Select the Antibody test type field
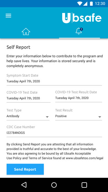 pos(28,116)
